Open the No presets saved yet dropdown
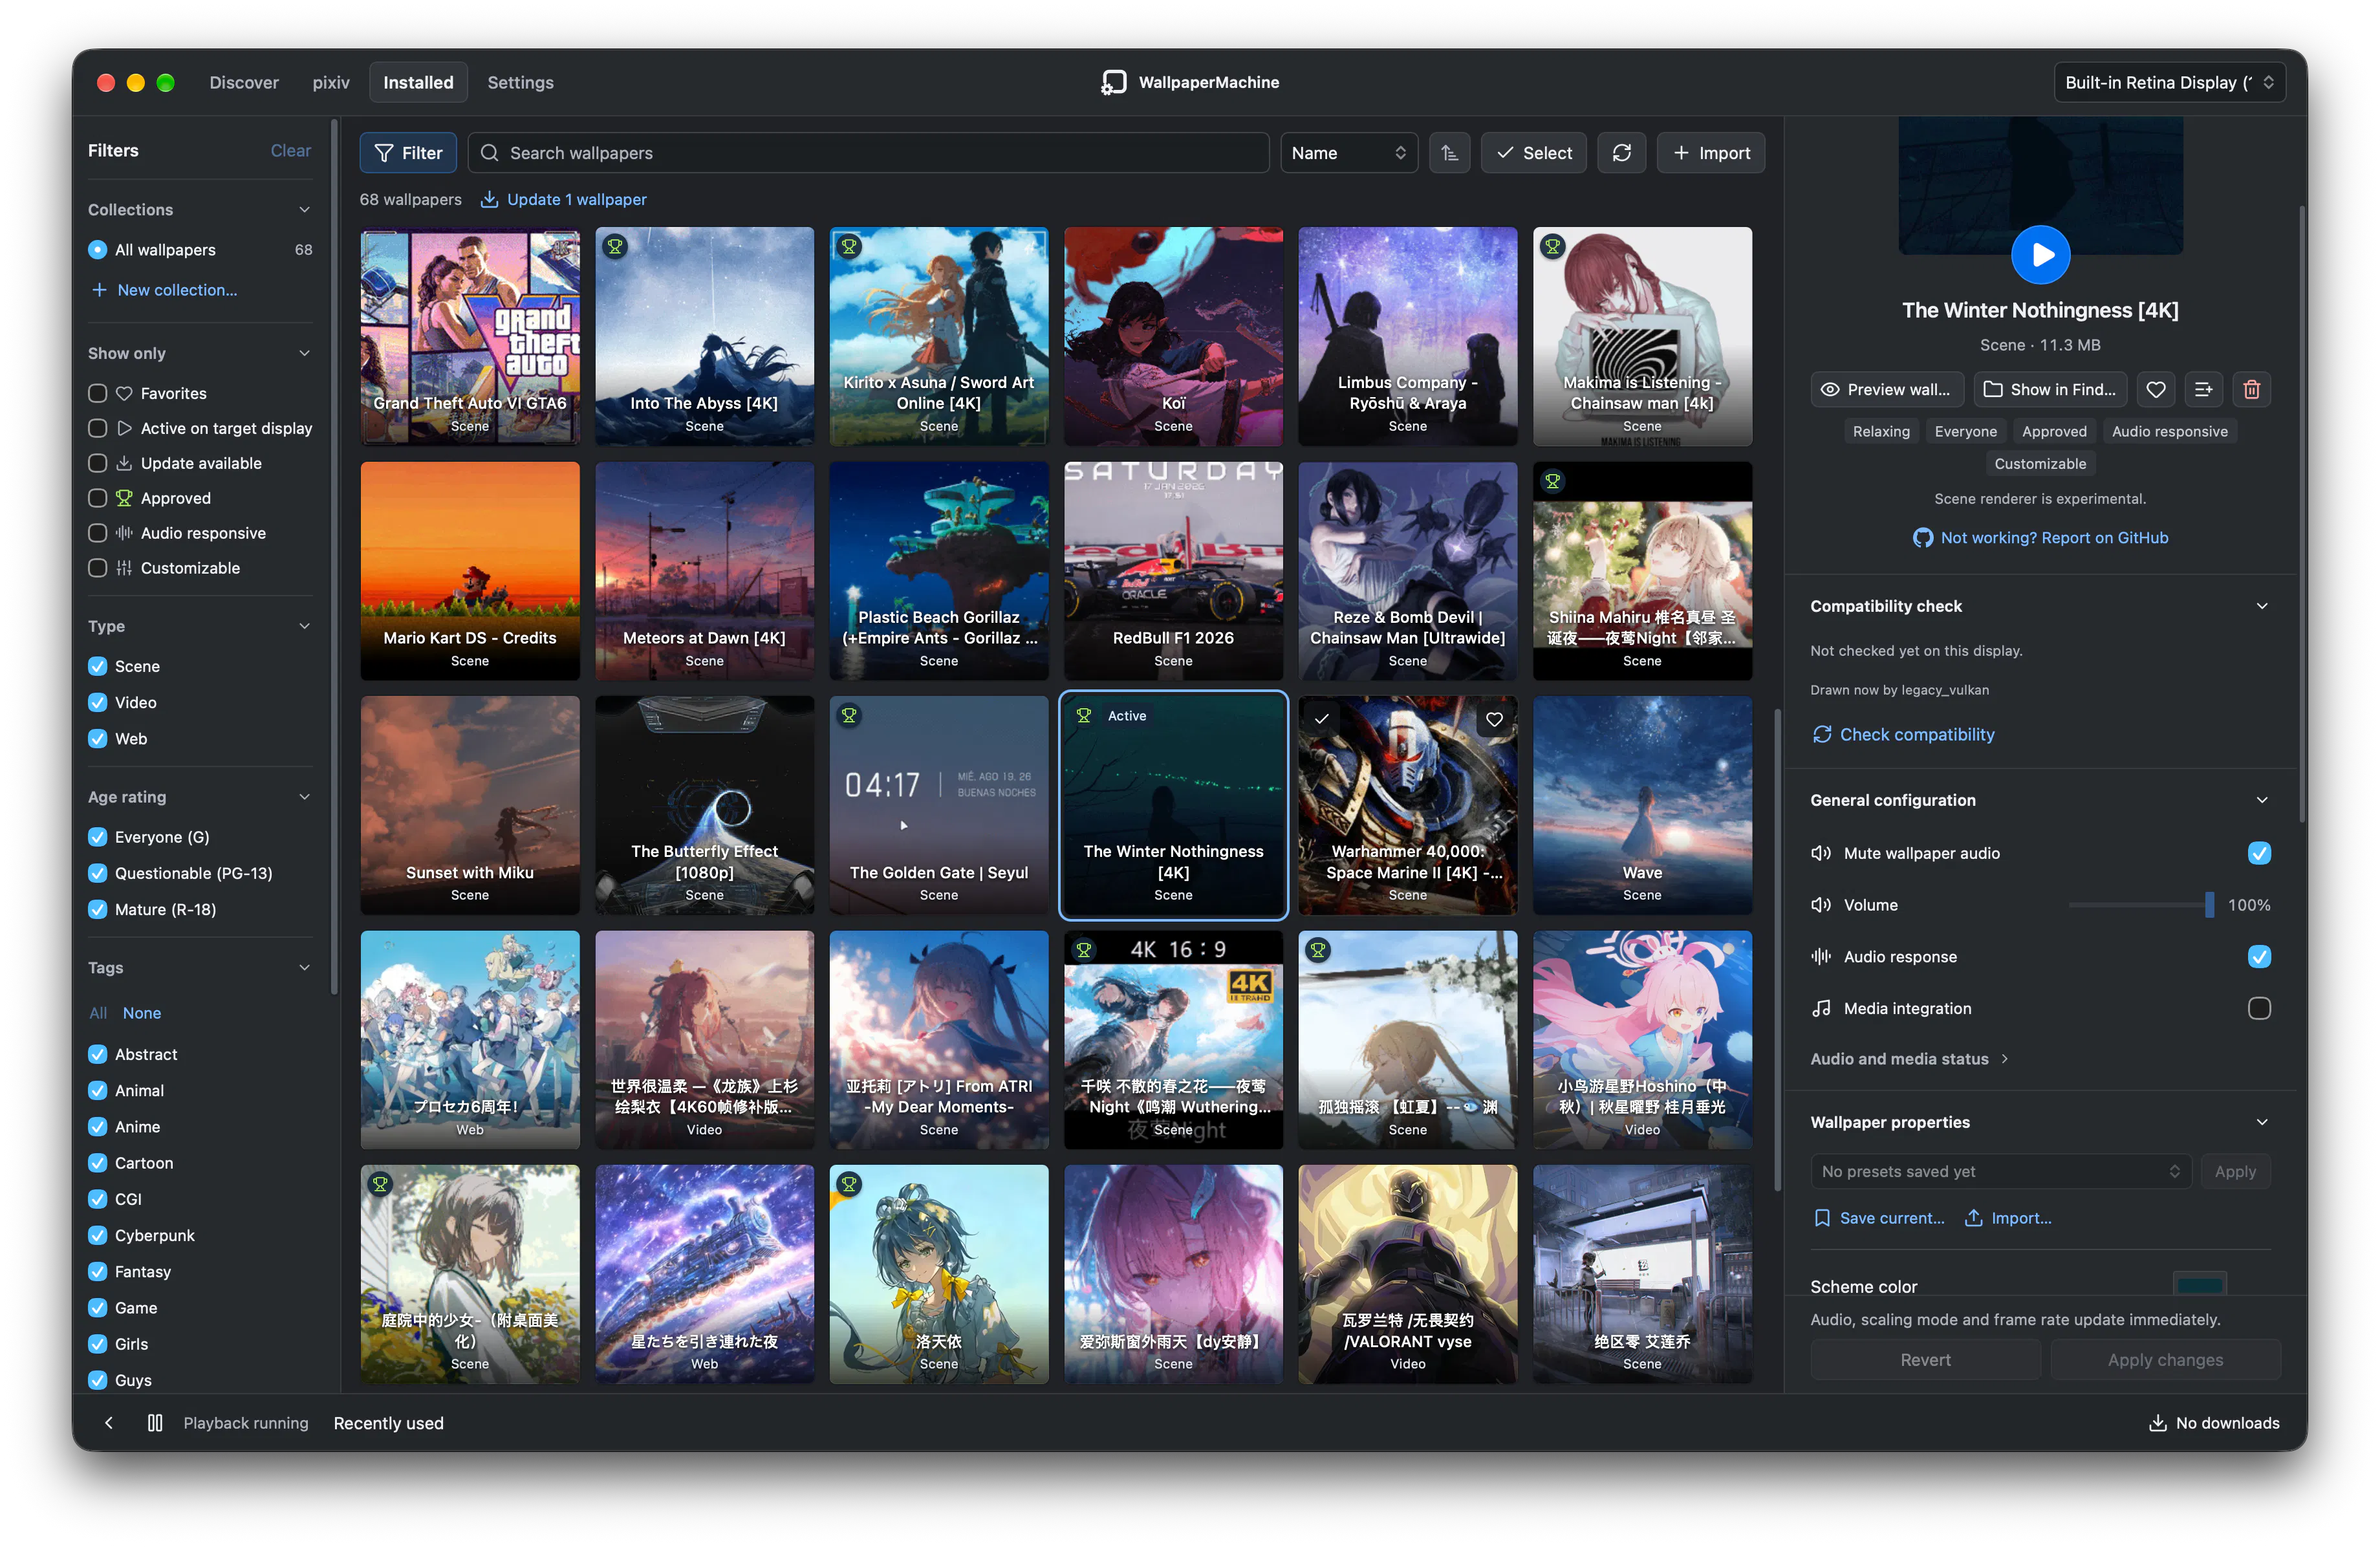Image resolution: width=2380 pixels, height=1547 pixels. coord(2000,1171)
